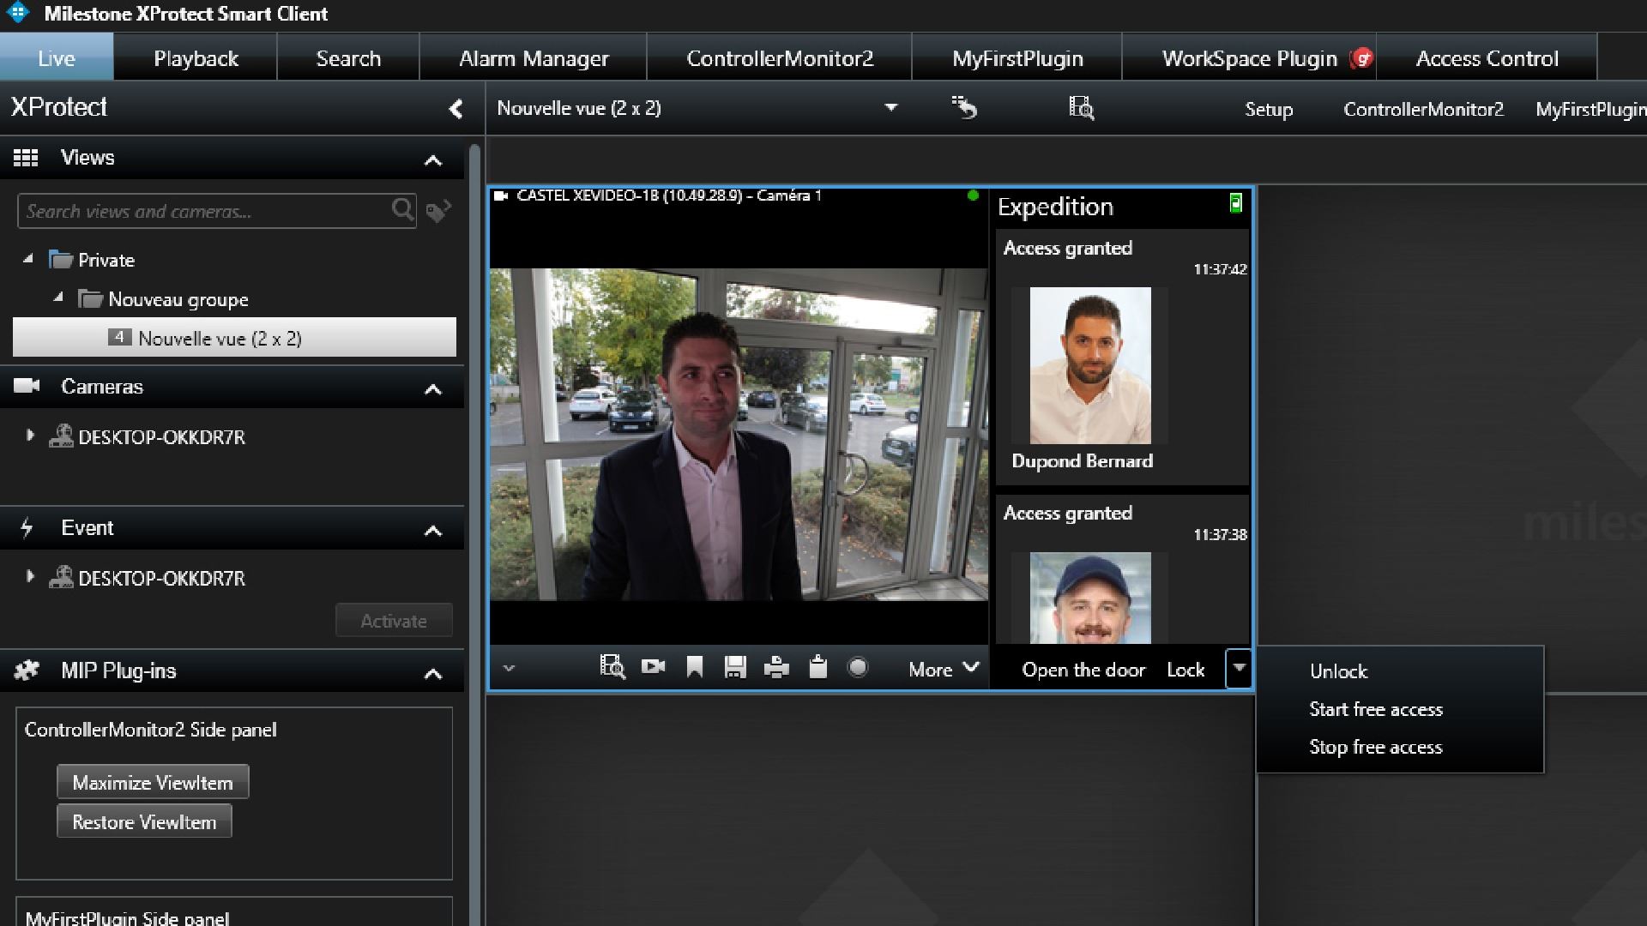The width and height of the screenshot is (1647, 926).
Task: Select Nouvelle vue (2 x 2) in tree
Action: (x=234, y=338)
